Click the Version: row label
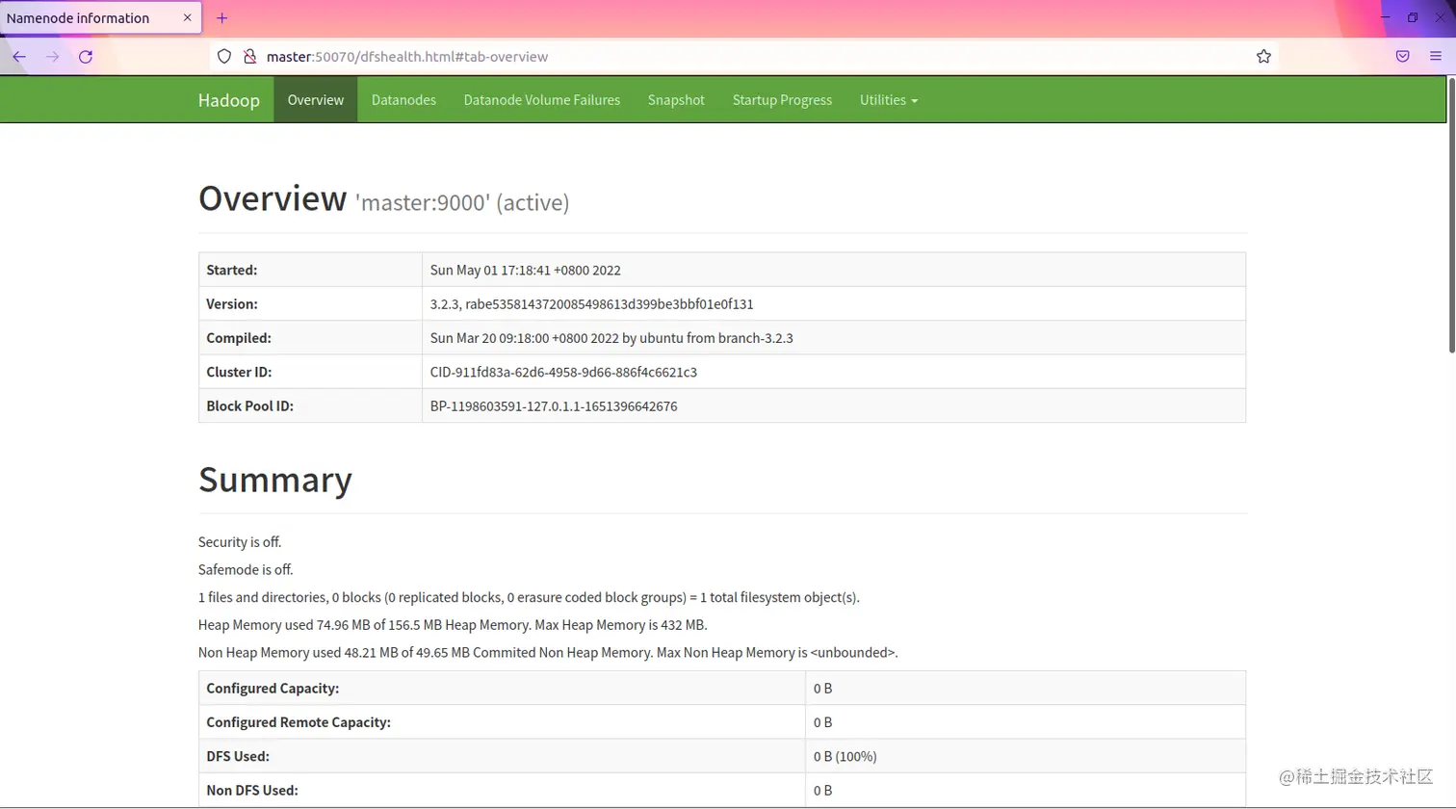Screen dimensions: 1456x809 coord(232,304)
